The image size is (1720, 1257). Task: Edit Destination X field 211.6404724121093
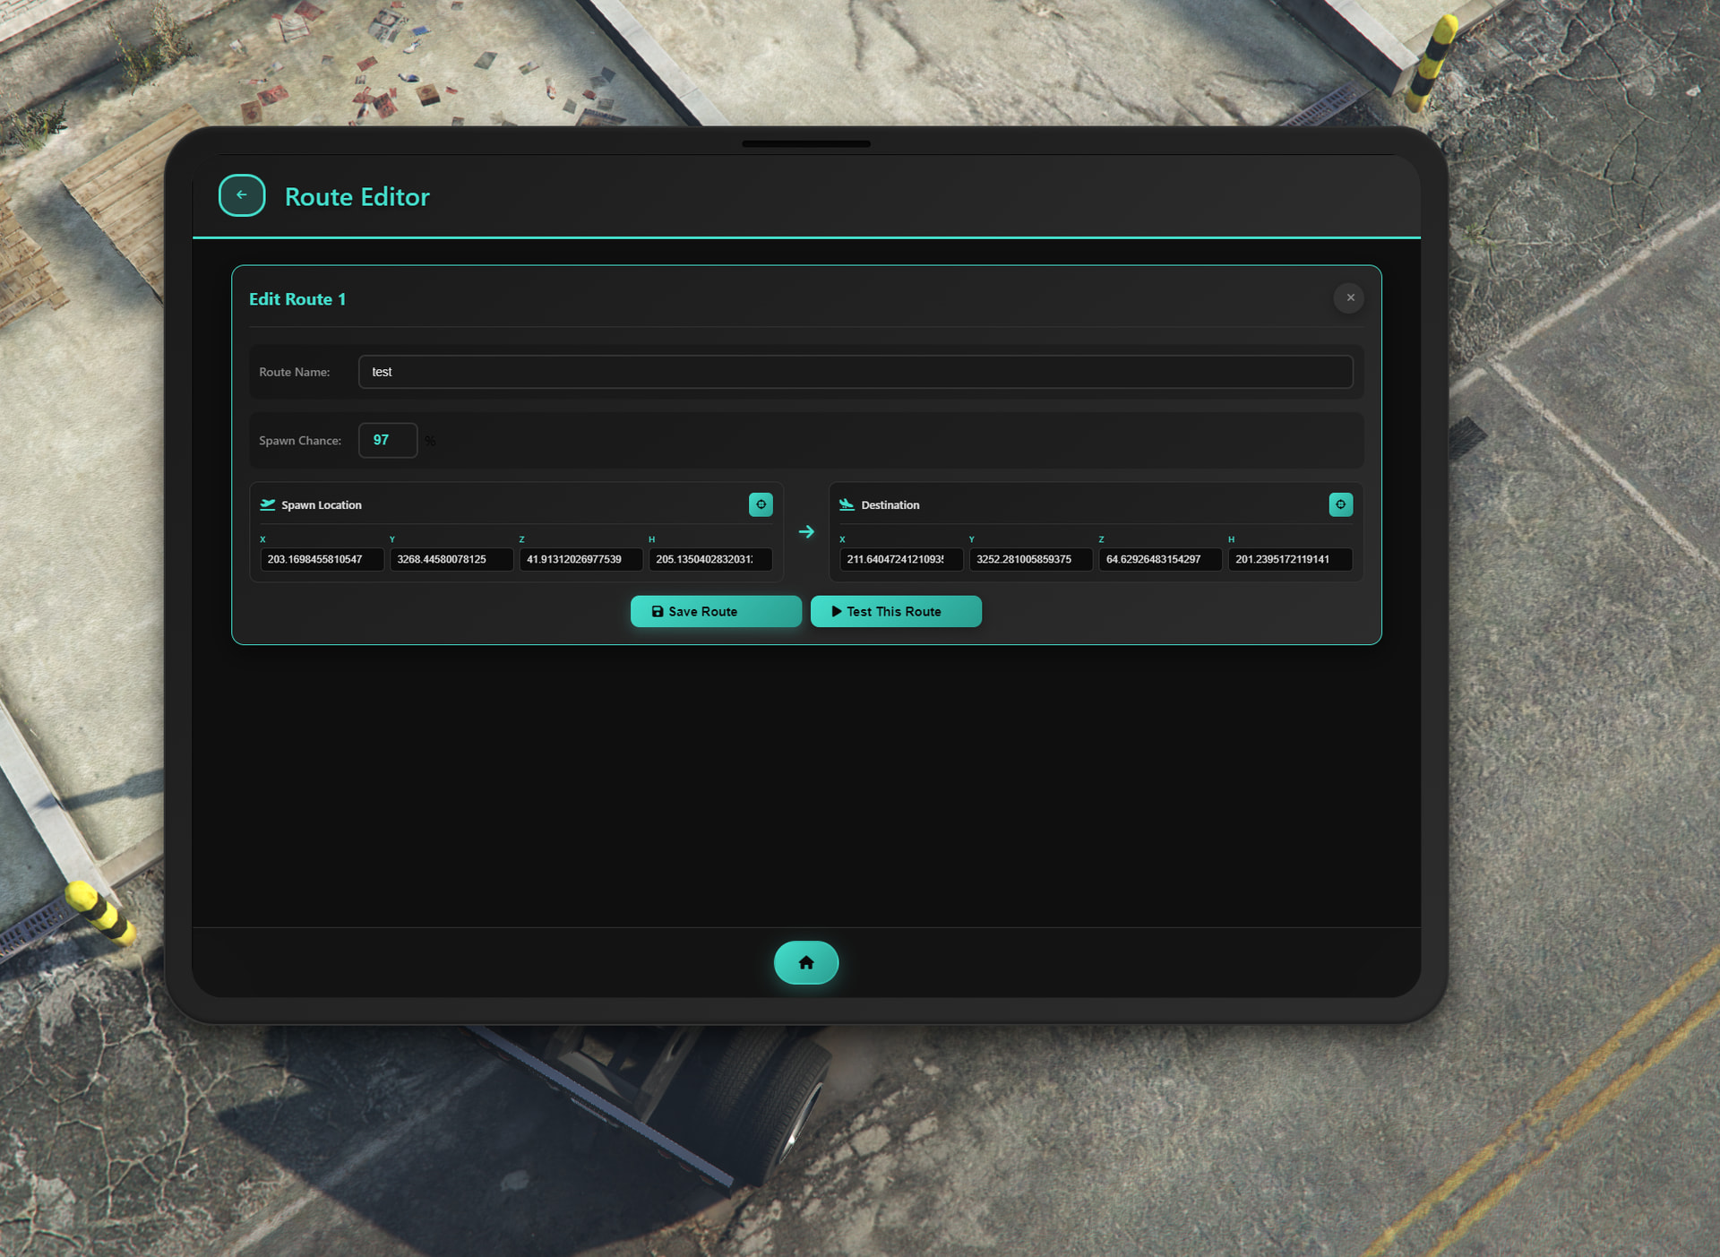pos(901,559)
